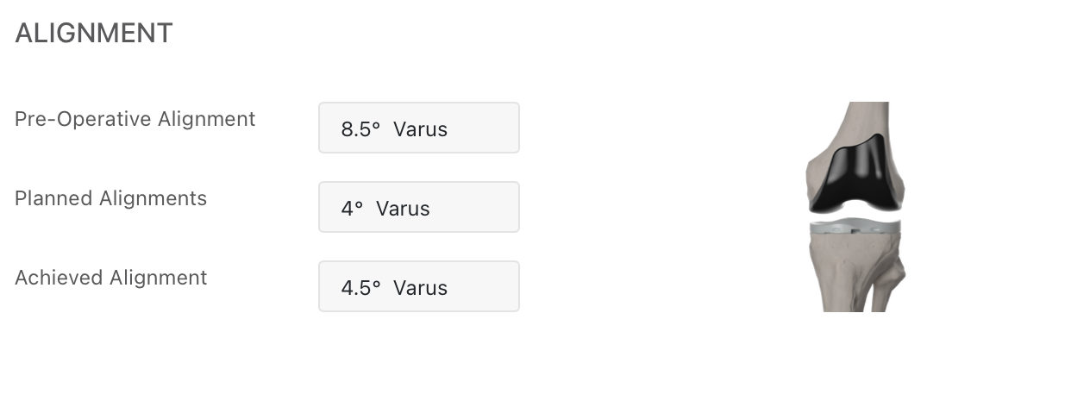The height and width of the screenshot is (407, 1071).
Task: Click the ALIGNMENT section heading
Action: tap(94, 34)
